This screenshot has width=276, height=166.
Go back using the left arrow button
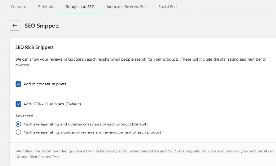point(15,26)
